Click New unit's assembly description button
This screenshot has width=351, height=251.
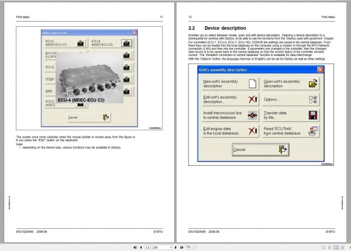click(230, 83)
